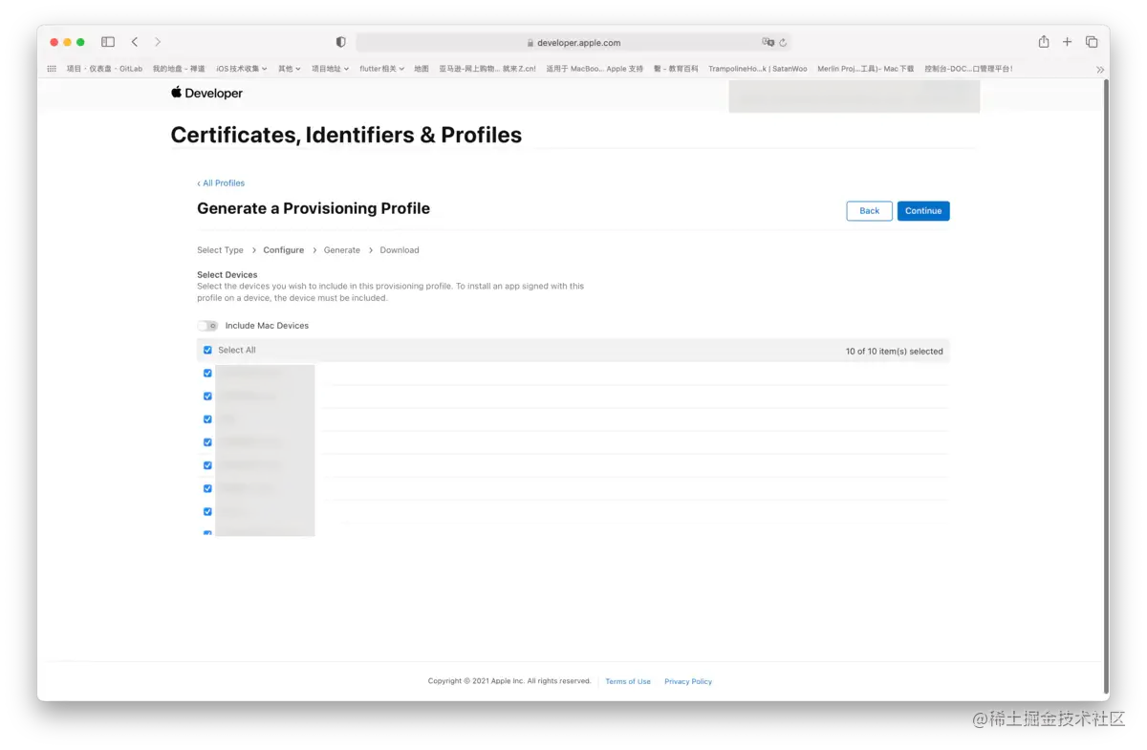The width and height of the screenshot is (1147, 750).
Task: Open the 项目 · 仪表盘 · GitLab bookmark
Action: point(104,69)
